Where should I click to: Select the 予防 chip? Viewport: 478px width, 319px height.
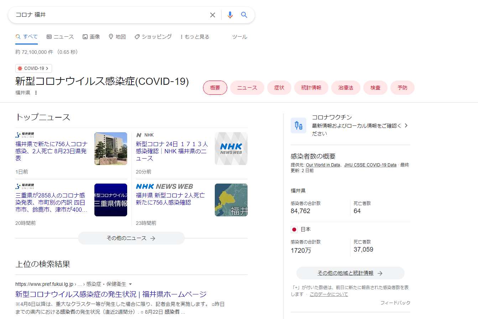tap(402, 88)
